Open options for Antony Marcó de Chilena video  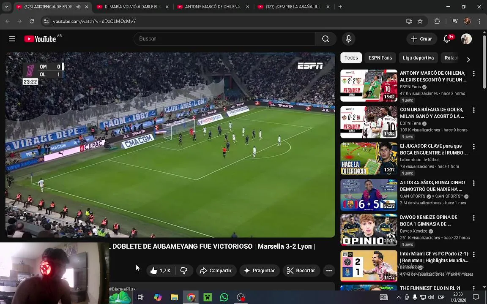[473, 74]
